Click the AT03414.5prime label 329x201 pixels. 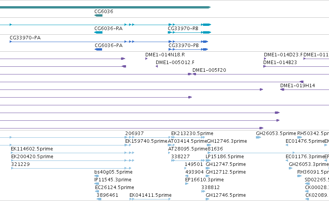[x=188, y=141]
